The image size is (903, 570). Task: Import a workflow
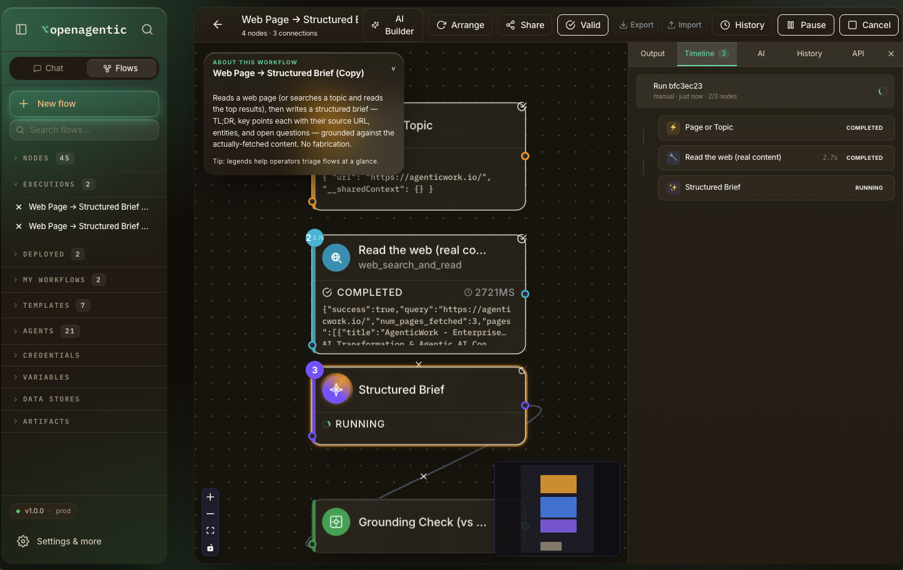[684, 25]
